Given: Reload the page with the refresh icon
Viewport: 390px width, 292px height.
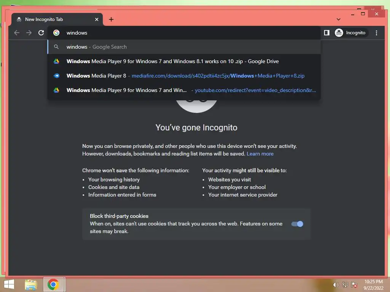Looking at the screenshot, I should point(41,33).
